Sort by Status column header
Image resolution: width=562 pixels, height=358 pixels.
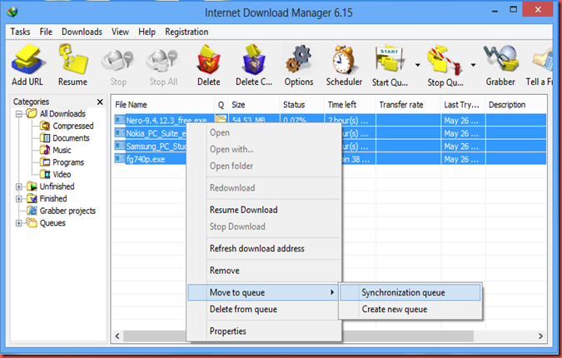(301, 105)
